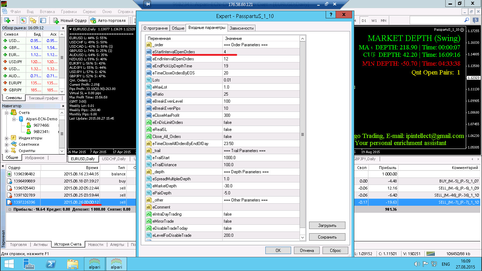
Task: Select order 1396499889 in history
Action: [24, 181]
